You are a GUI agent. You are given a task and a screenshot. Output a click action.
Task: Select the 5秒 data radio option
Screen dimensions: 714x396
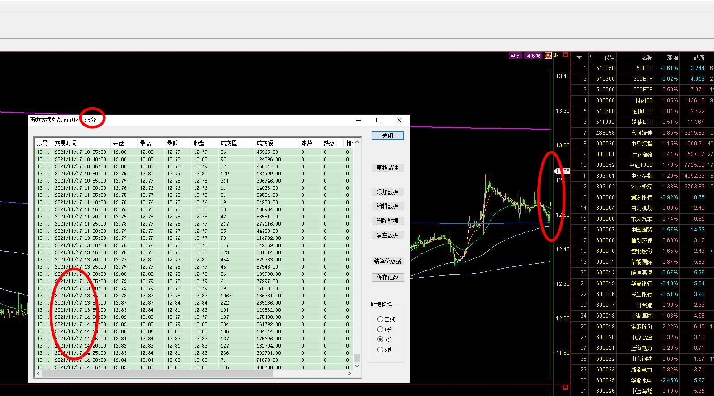(385, 350)
